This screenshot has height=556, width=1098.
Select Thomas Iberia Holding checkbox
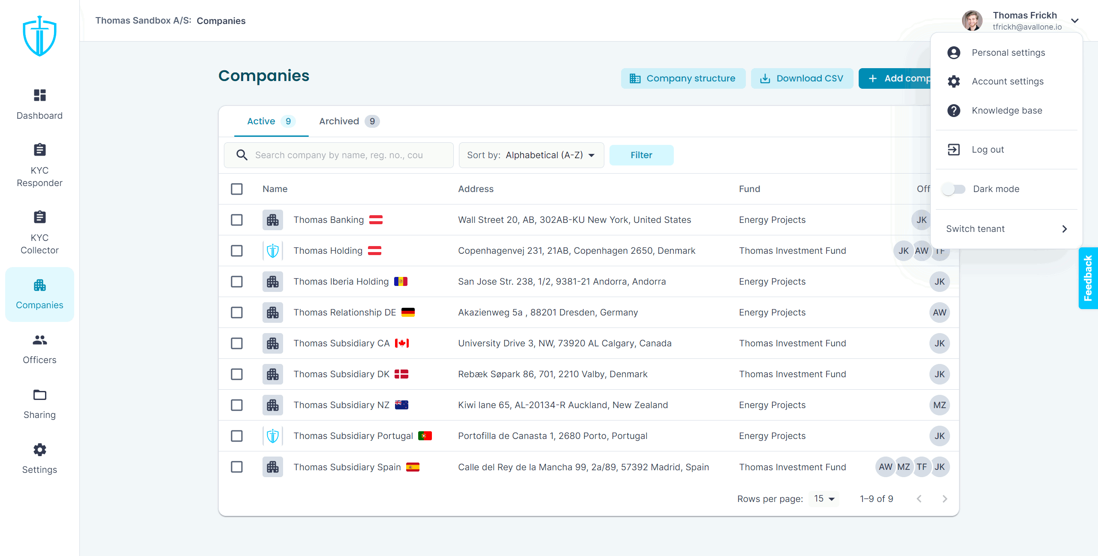point(237,282)
